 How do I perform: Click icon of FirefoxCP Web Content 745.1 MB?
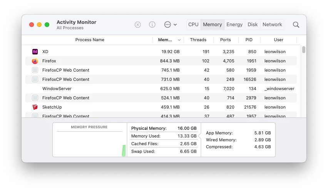[x=35, y=70]
